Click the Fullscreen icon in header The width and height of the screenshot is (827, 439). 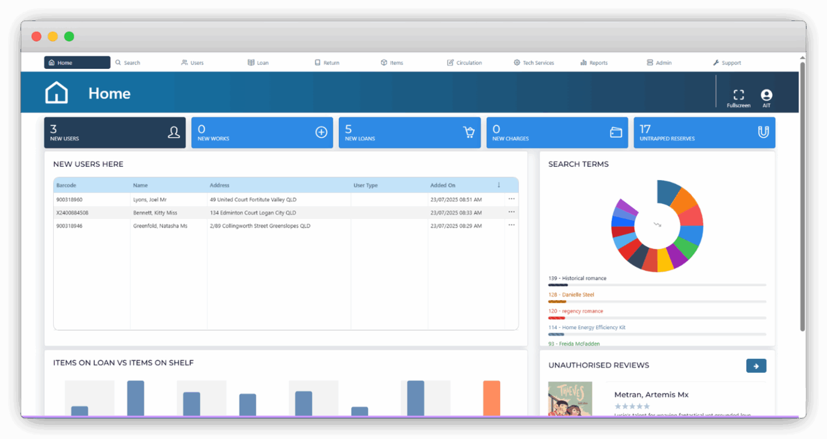coord(738,95)
